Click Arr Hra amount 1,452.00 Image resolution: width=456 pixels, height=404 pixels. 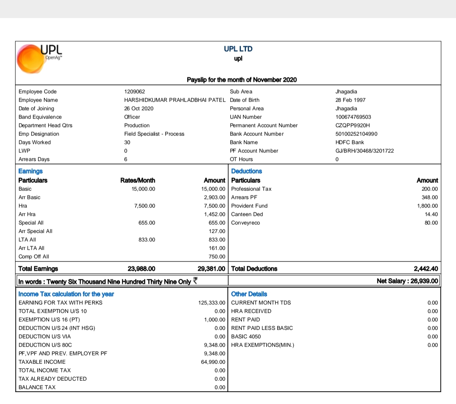coord(215,214)
